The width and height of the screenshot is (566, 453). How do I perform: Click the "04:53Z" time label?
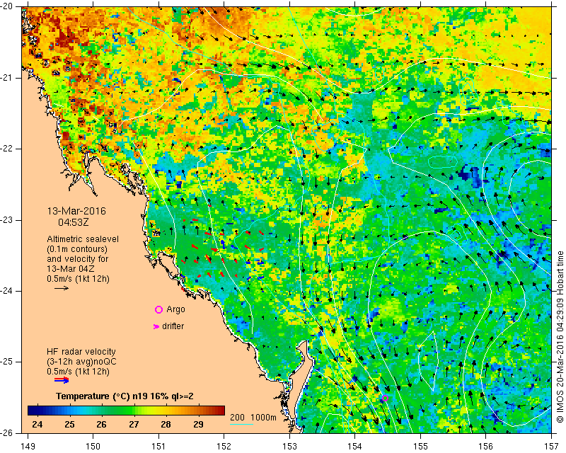tap(74, 222)
